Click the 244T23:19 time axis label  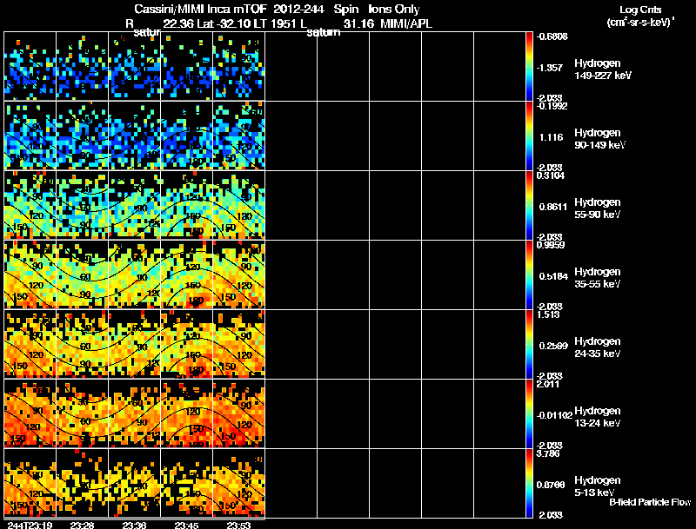(29, 525)
